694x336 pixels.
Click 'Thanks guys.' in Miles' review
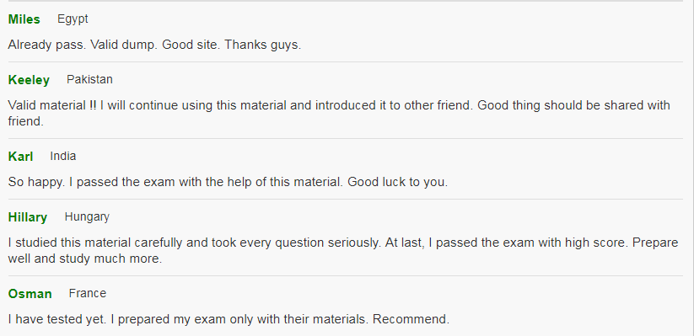263,45
